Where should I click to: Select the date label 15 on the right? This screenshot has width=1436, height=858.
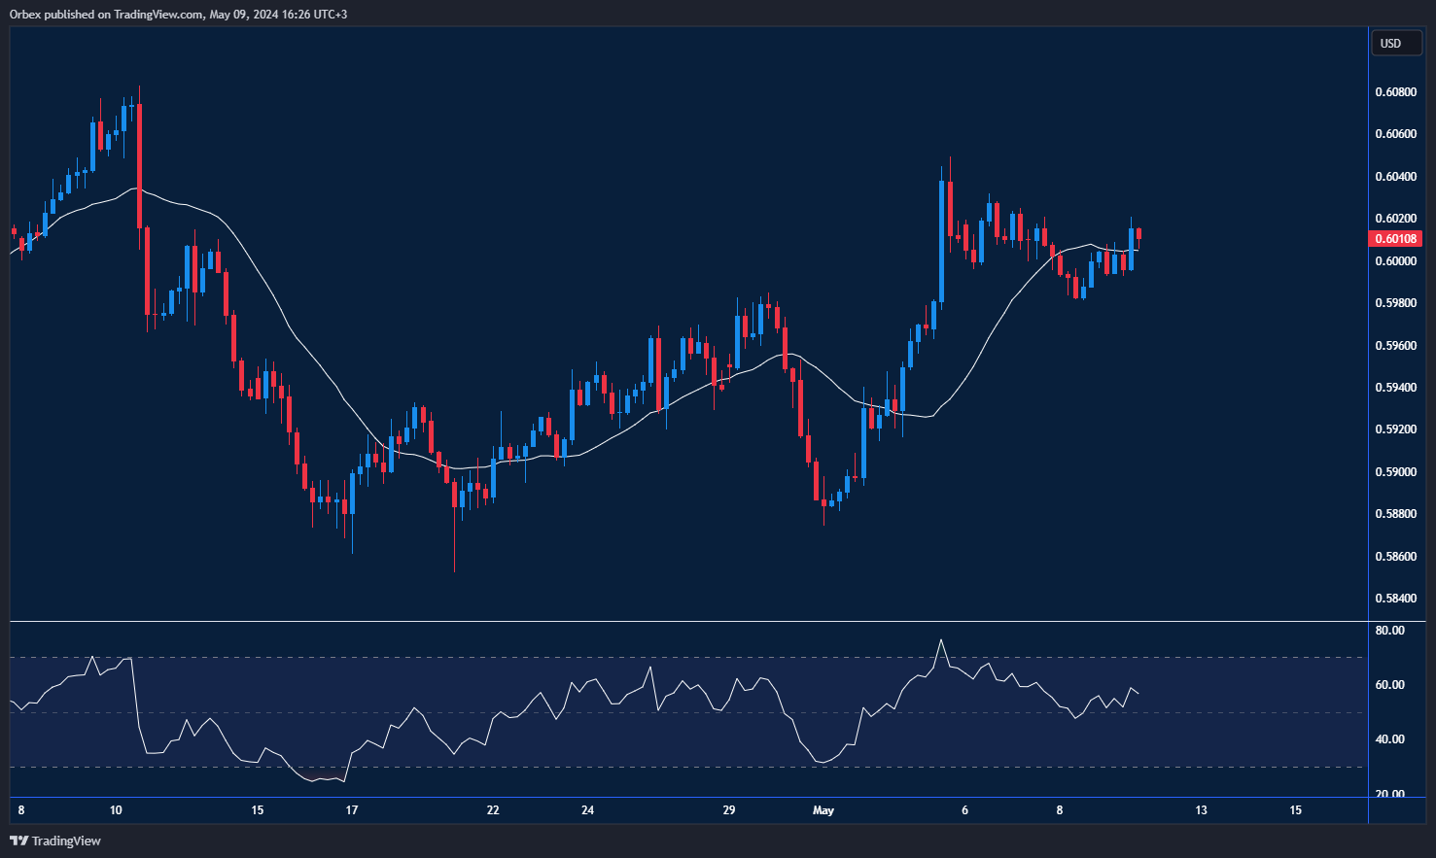1295,809
